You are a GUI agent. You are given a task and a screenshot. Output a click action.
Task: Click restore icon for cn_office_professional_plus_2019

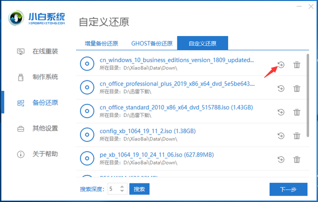[x=281, y=88]
